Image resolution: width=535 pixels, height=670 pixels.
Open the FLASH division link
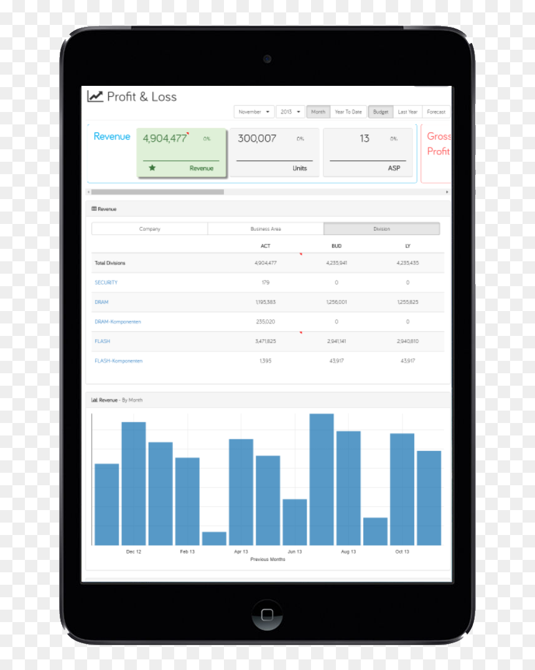[103, 341]
